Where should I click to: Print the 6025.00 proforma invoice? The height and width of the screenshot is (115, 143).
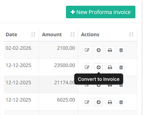click(x=110, y=102)
